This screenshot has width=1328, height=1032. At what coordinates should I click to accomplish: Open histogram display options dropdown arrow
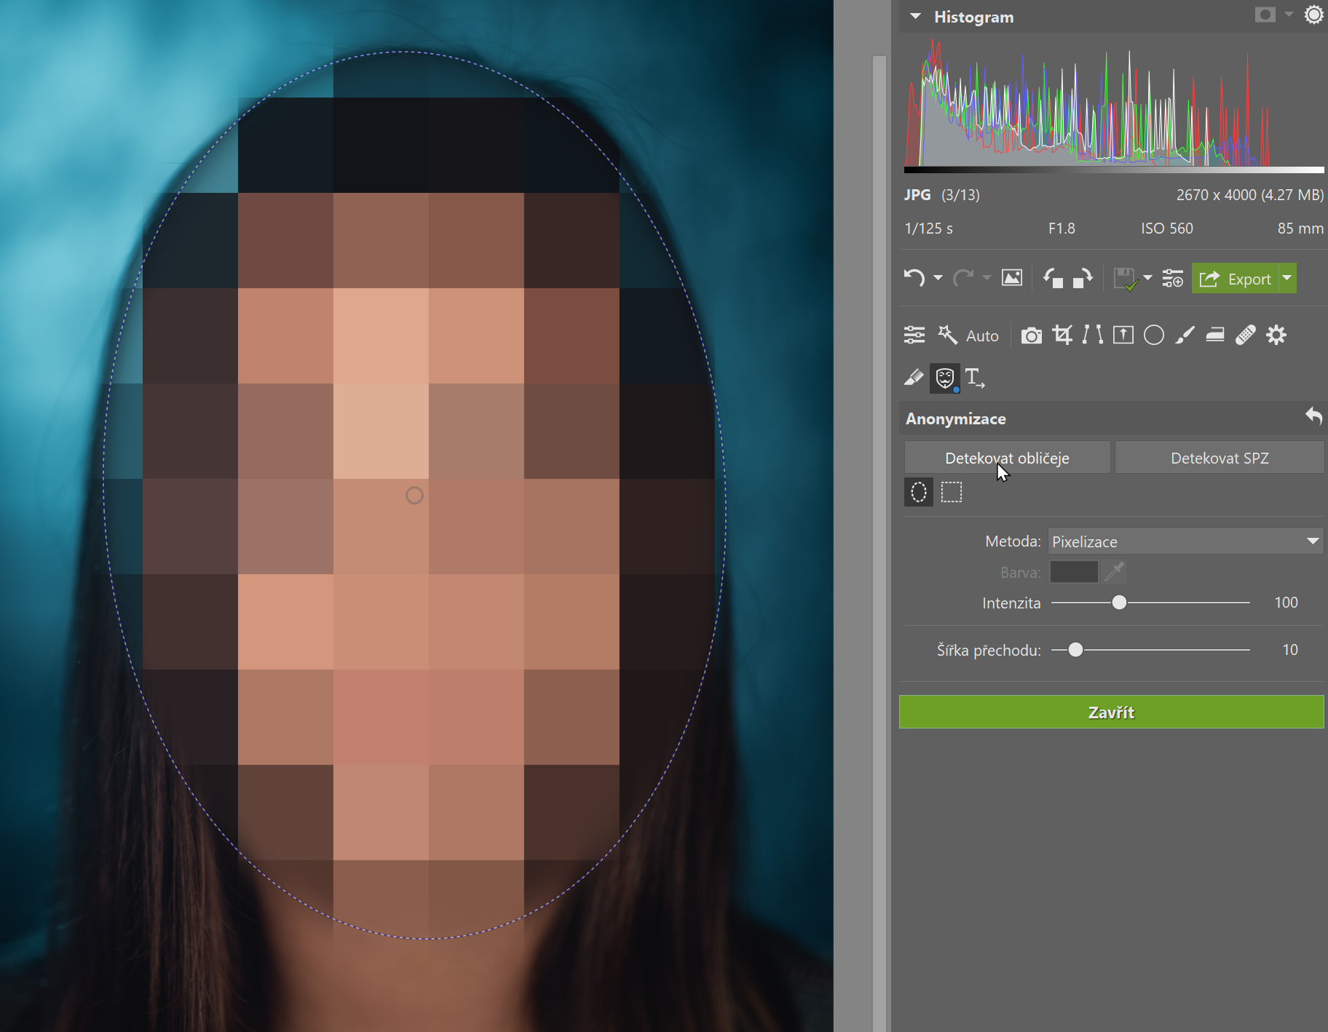coord(1289,14)
